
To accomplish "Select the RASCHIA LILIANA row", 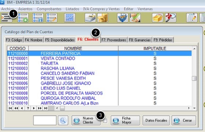I will [x=99, y=68].
